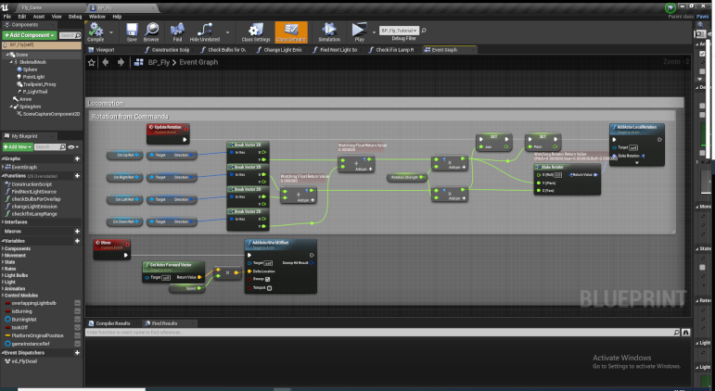Toggle visibility of isBurning variable
The width and height of the screenshot is (715, 391).
(78, 311)
